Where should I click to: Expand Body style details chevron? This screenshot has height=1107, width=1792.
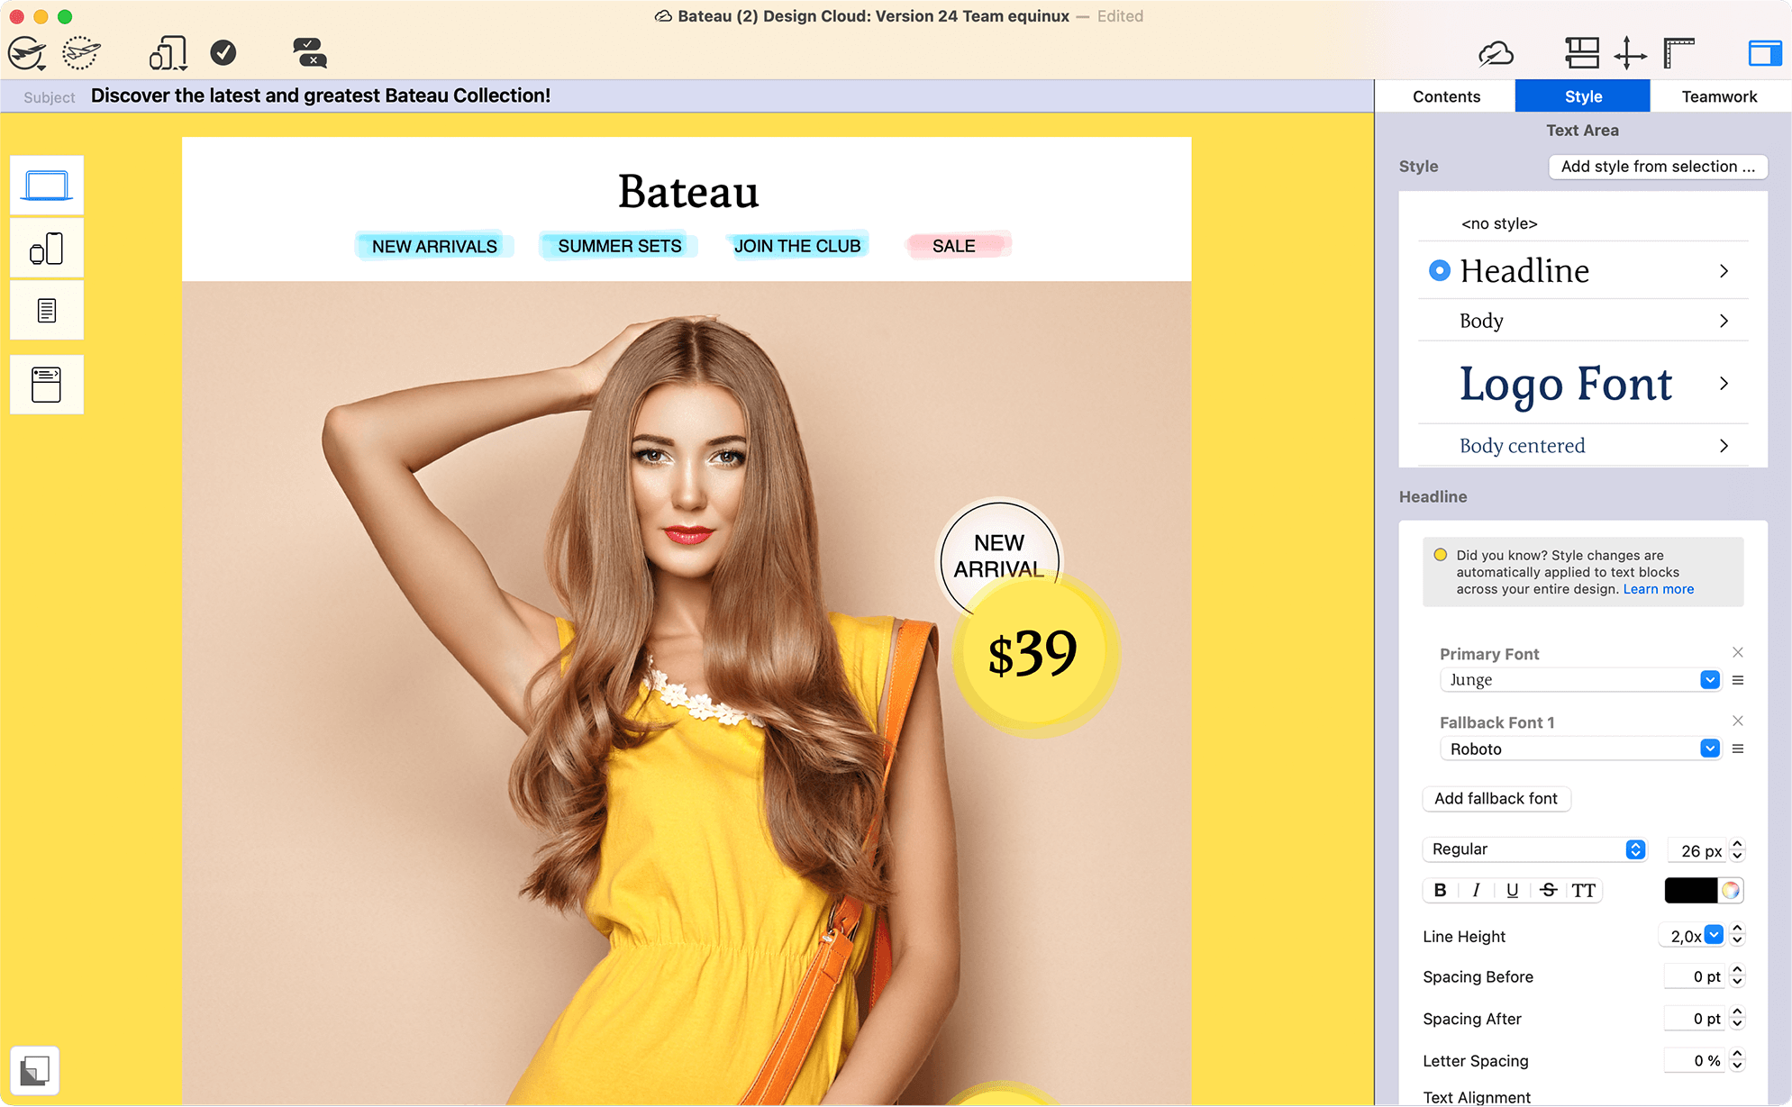(x=1724, y=321)
